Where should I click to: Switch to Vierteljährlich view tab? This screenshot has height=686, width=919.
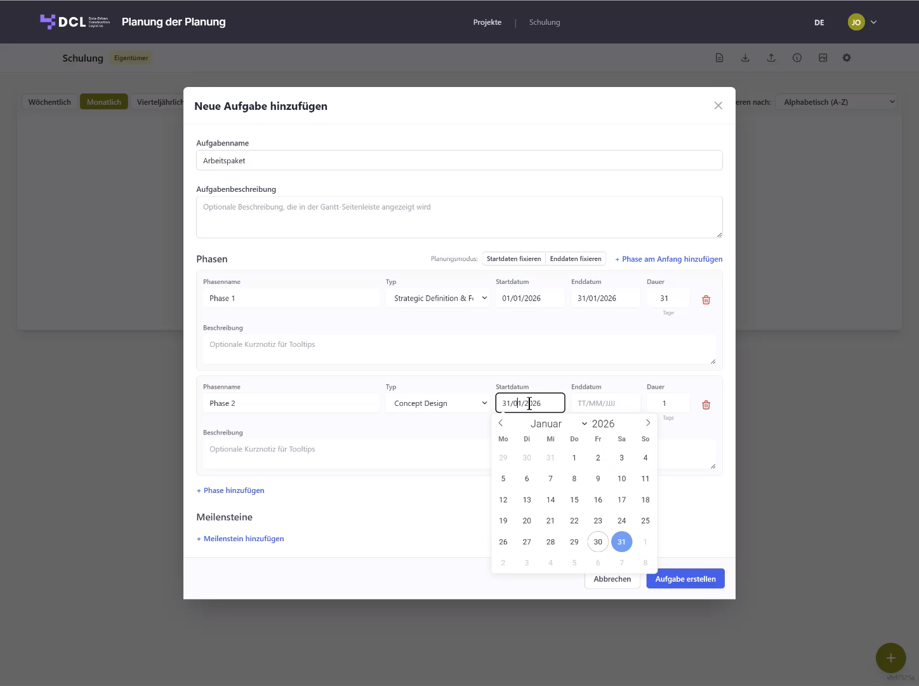tap(157, 102)
